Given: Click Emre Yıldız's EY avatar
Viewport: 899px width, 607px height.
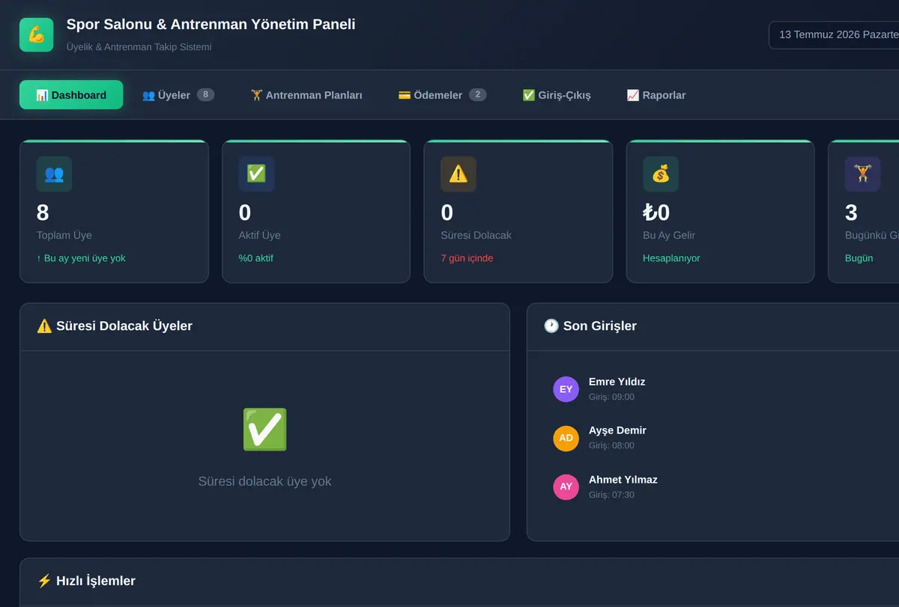Looking at the screenshot, I should [x=566, y=389].
